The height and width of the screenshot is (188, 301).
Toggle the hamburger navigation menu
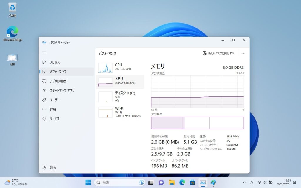tap(44, 53)
